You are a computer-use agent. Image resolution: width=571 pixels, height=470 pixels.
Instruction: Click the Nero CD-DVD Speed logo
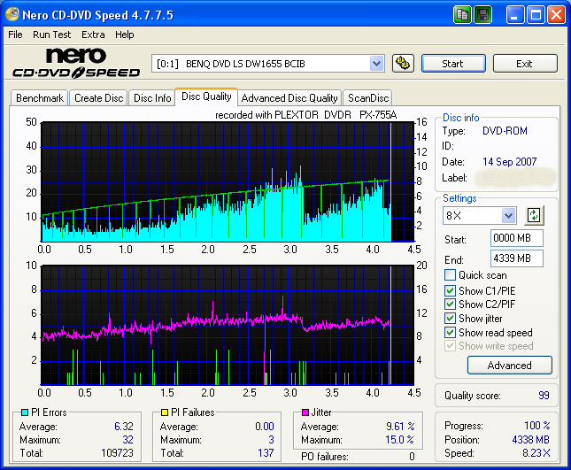coord(76,63)
